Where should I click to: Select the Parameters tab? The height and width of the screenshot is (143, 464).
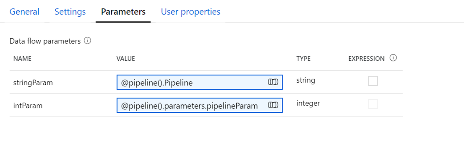click(123, 12)
